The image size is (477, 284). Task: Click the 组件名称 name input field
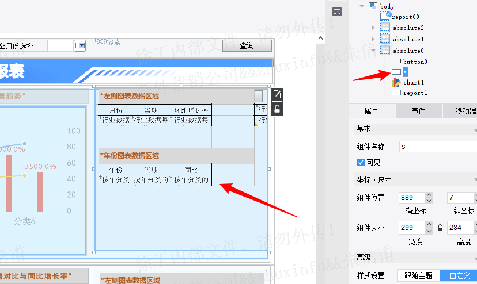[438, 147]
